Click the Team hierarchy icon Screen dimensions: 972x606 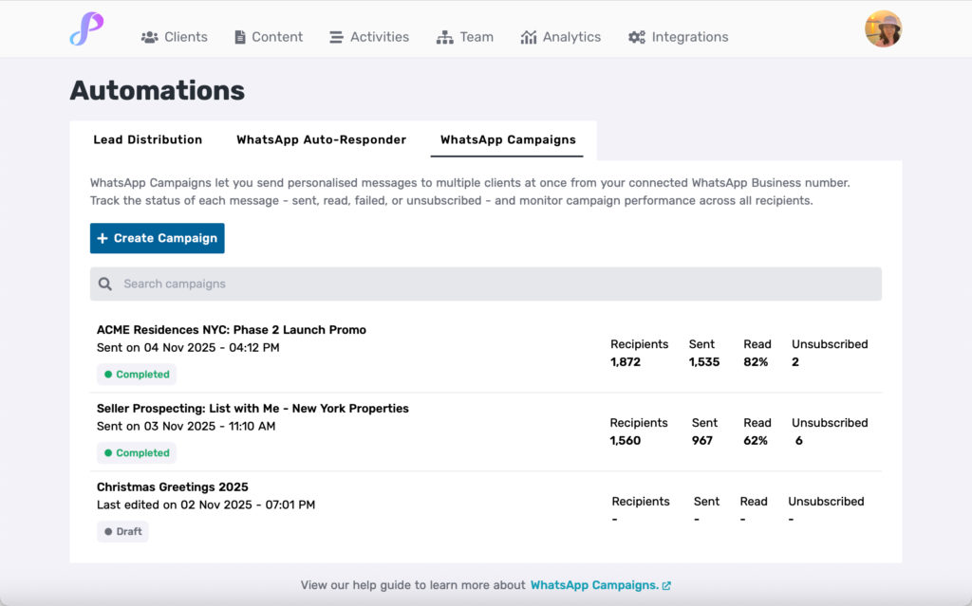[x=444, y=37]
